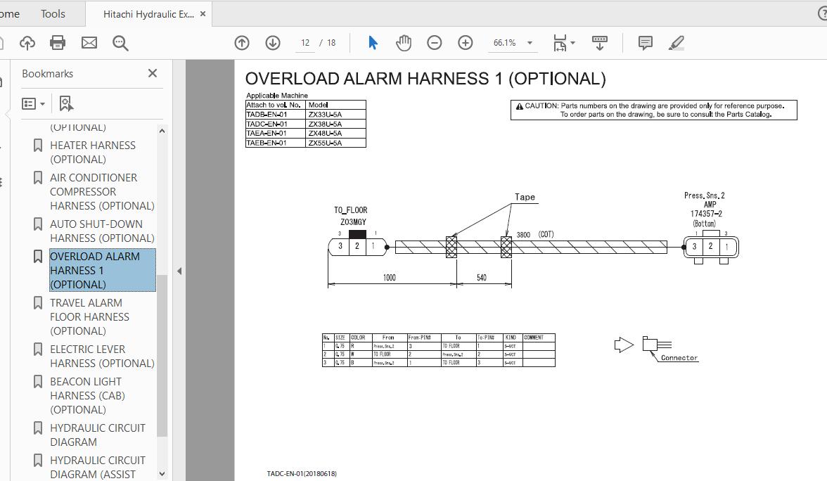Zoom out with minus button
The height and width of the screenshot is (481, 827).
434,43
